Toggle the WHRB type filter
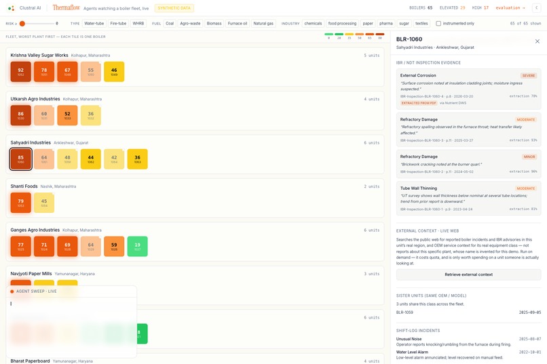This screenshot has height=364, width=547. coord(138,23)
